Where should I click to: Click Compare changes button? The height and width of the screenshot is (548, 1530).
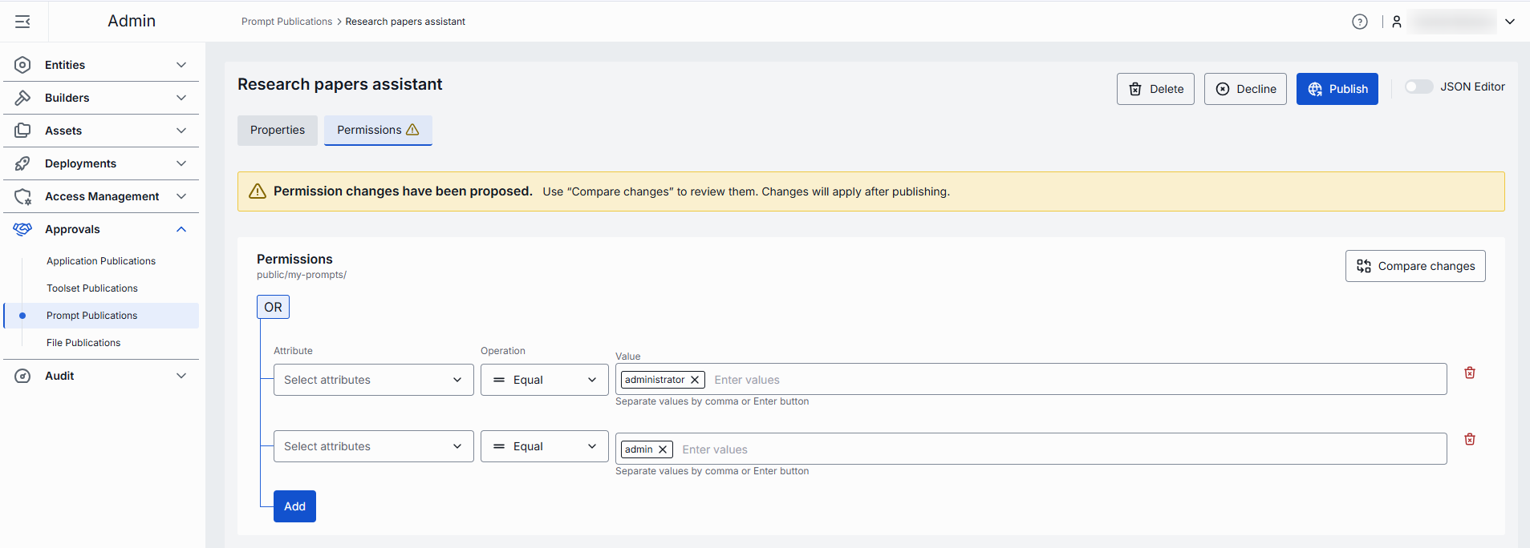coord(1414,266)
